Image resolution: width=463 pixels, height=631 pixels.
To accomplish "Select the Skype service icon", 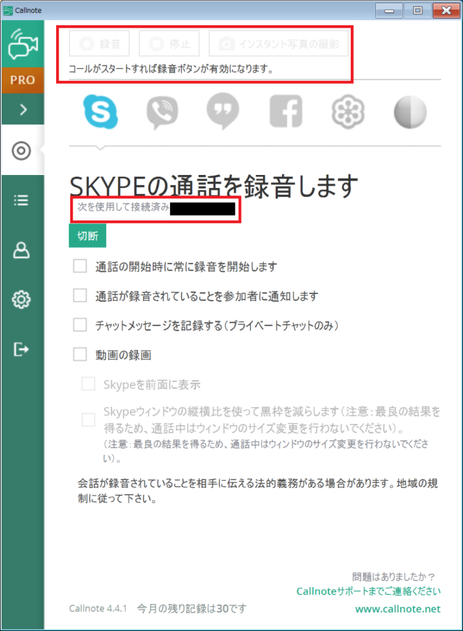I will coord(100,112).
